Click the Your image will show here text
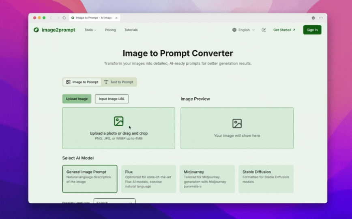The height and width of the screenshot is (219, 352). 237,136
